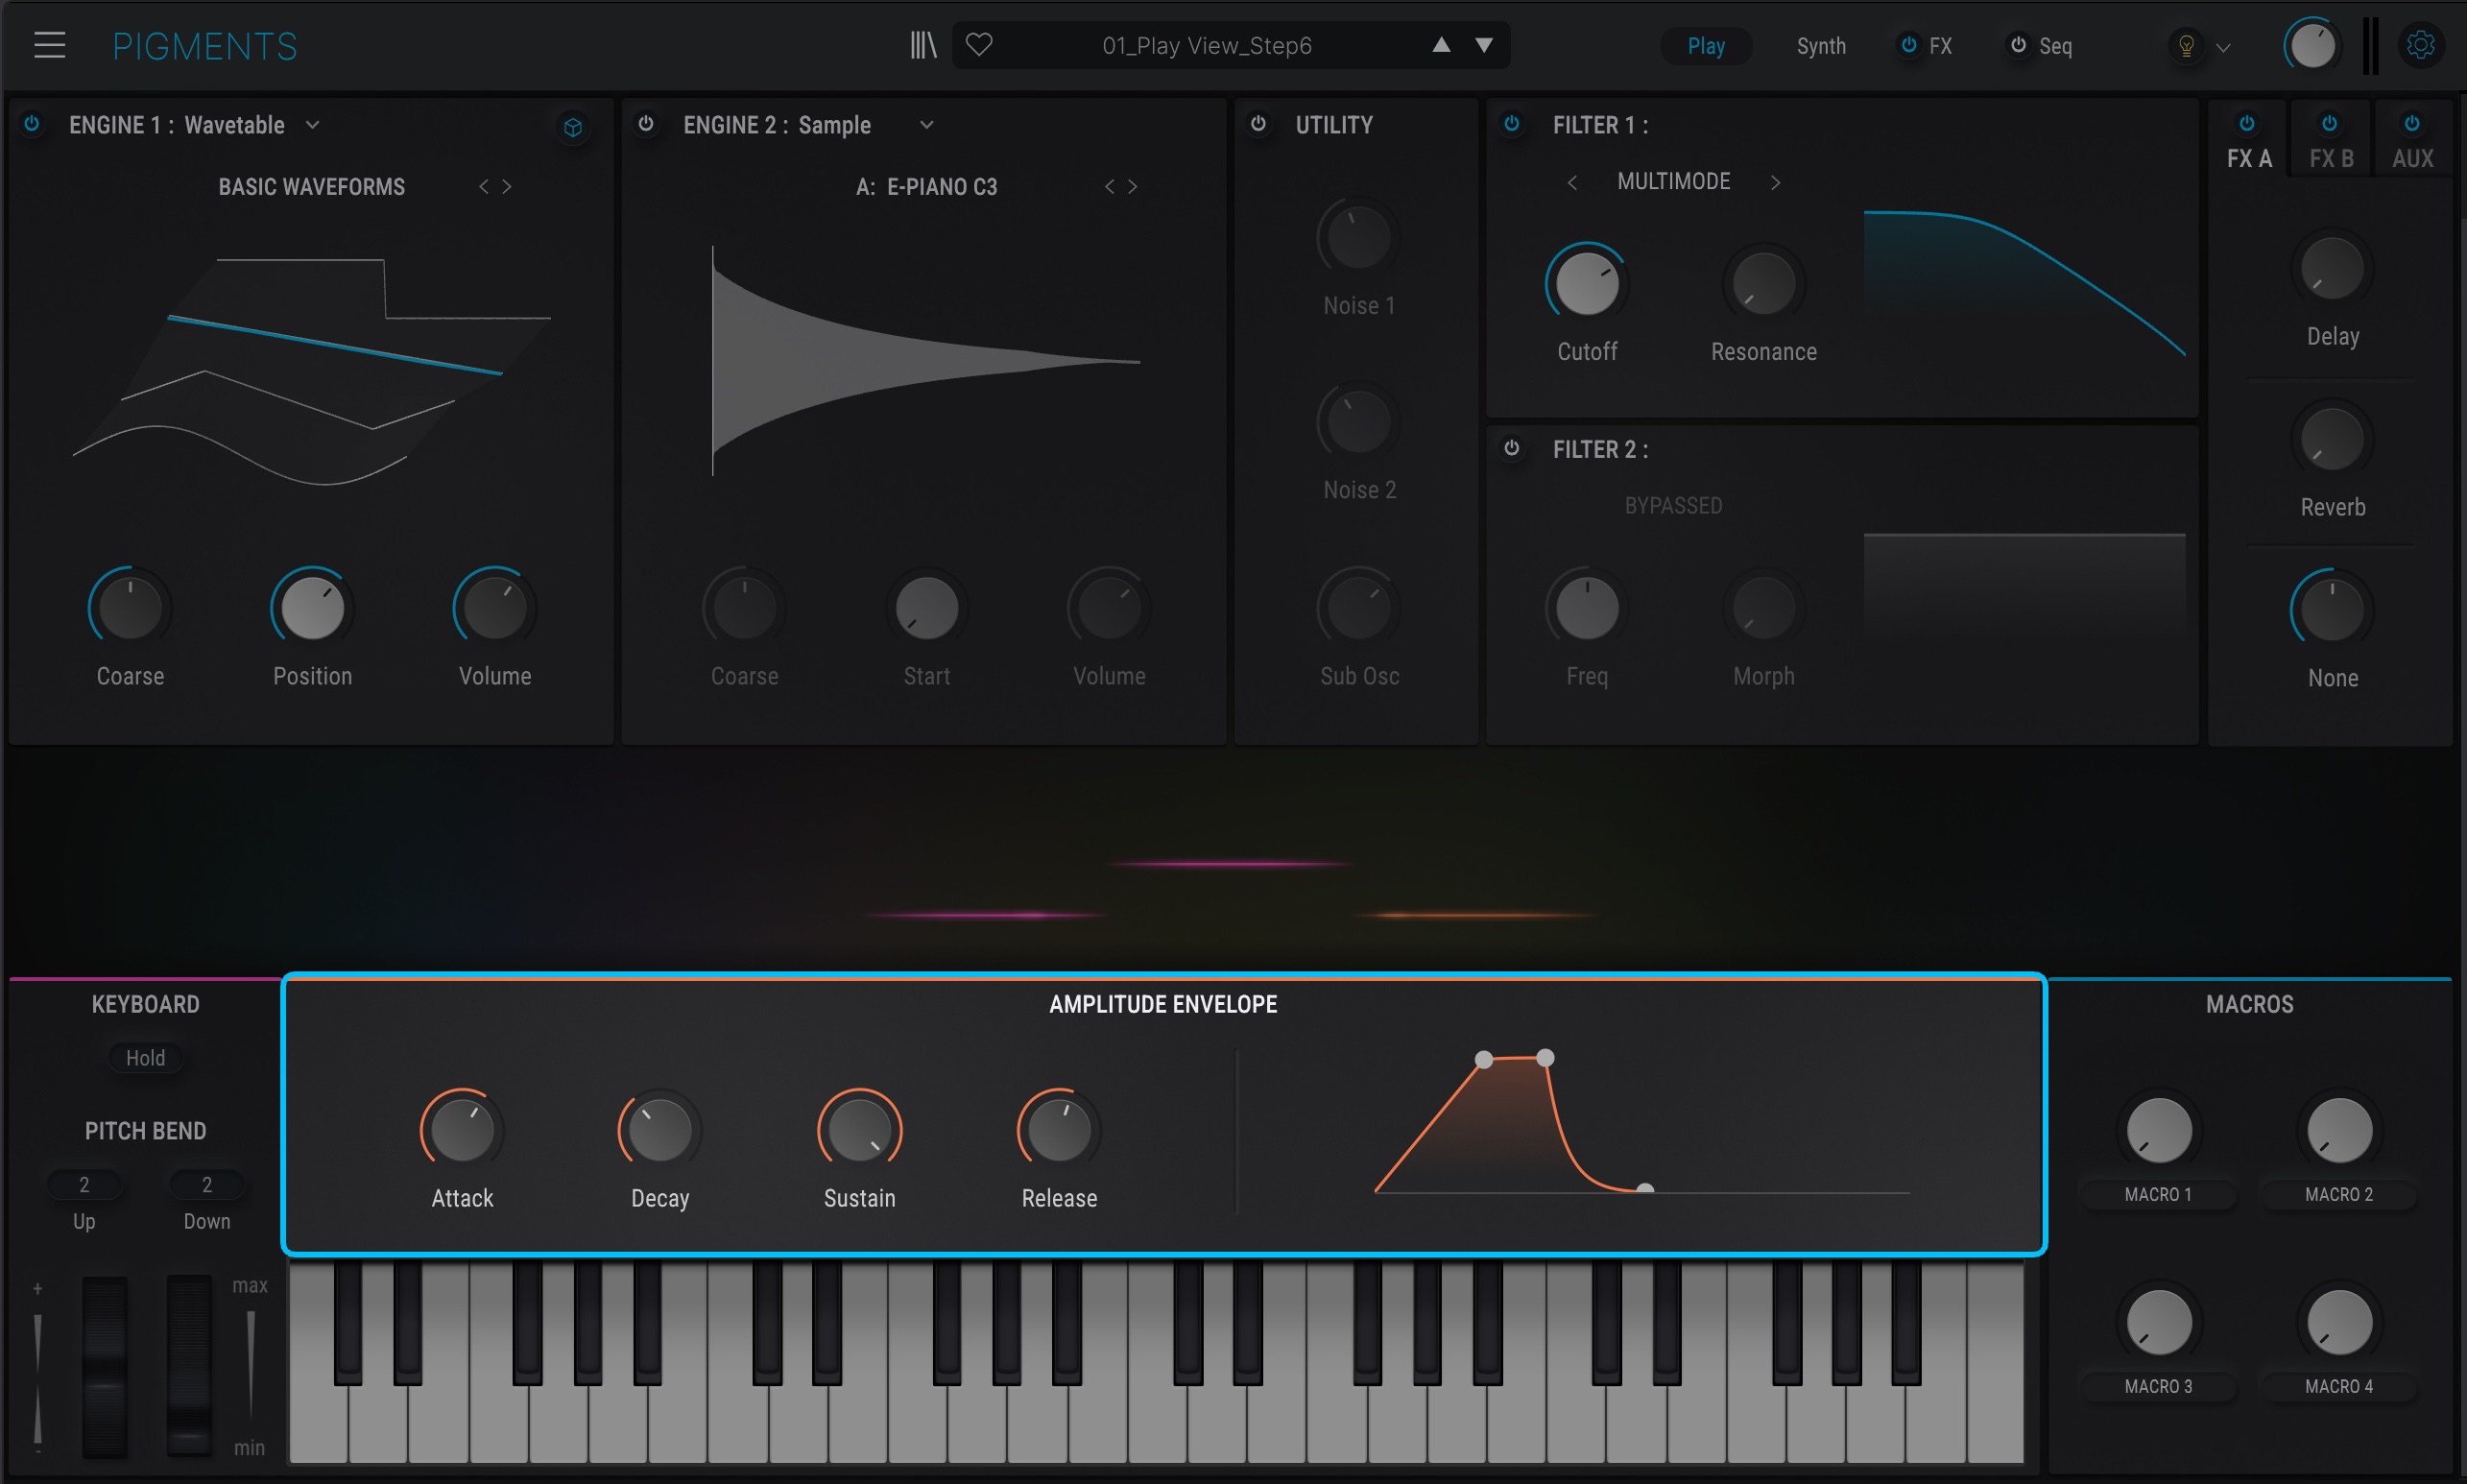Screen dimensions: 2467x1484
Task: Select previous E-Piano C3 sample arrow
Action: click(x=1109, y=187)
